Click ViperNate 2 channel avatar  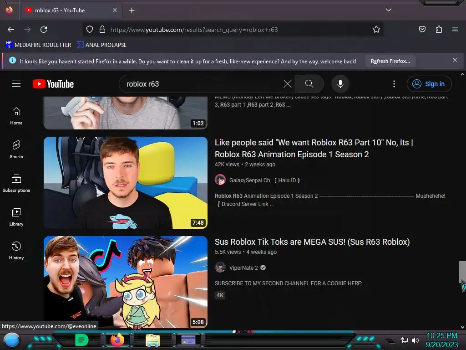[220, 267]
